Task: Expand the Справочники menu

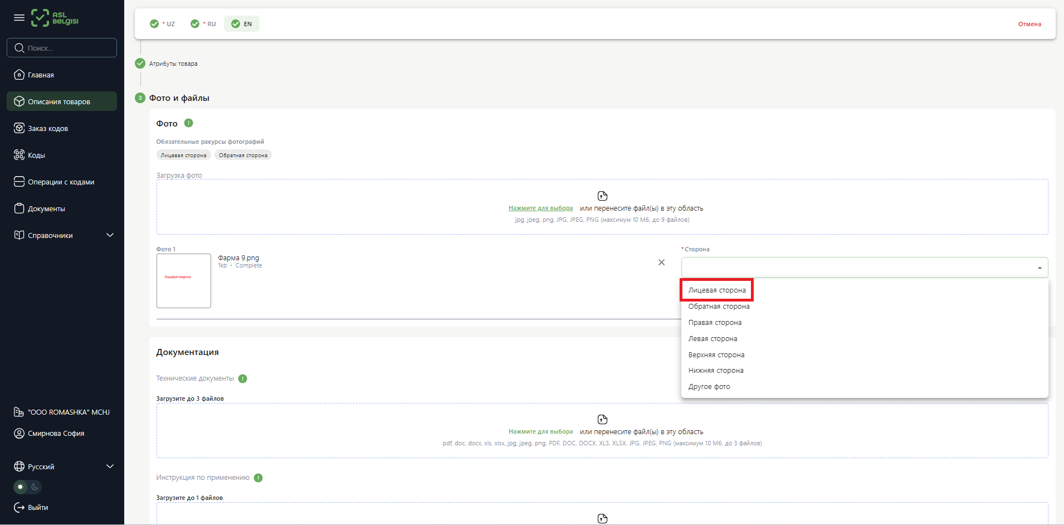Action: pyautogui.click(x=110, y=235)
